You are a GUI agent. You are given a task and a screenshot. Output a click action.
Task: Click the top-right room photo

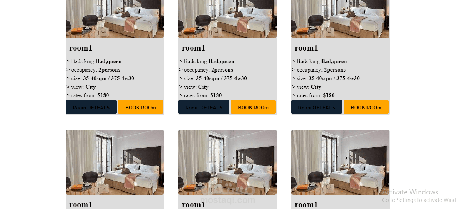[x=340, y=19]
